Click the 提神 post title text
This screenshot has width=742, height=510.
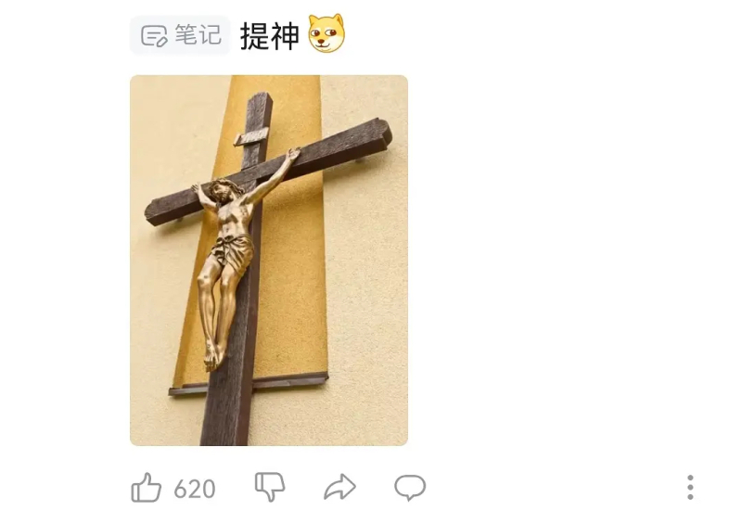coord(270,36)
